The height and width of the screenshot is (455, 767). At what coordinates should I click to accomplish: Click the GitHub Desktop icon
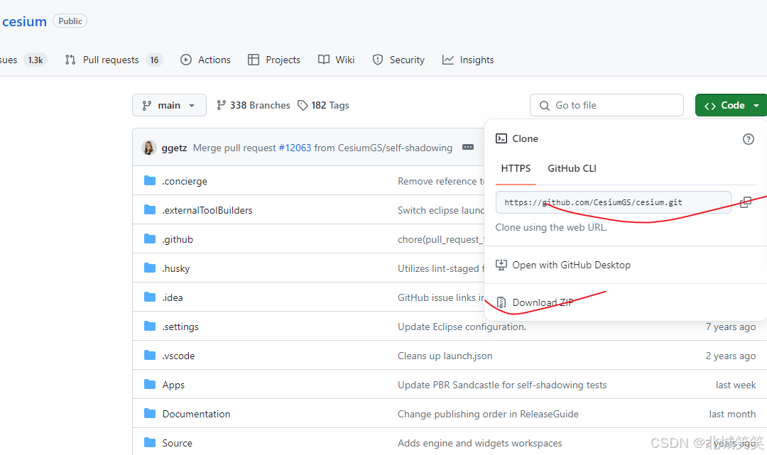pos(501,265)
